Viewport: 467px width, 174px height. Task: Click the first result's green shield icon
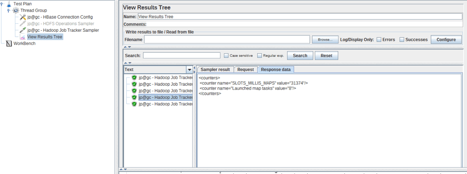click(x=134, y=77)
